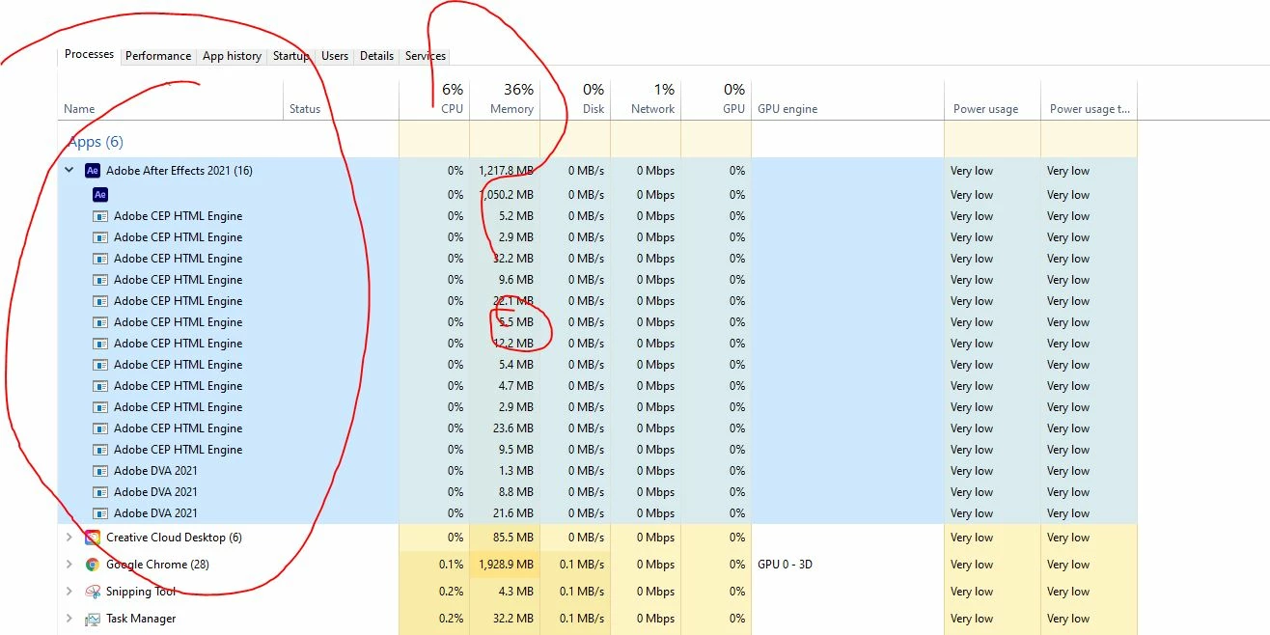The image size is (1270, 635).
Task: Open the Performance tab
Action: point(158,56)
